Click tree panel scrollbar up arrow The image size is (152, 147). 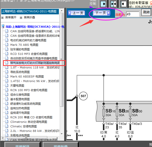click(x=62, y=11)
